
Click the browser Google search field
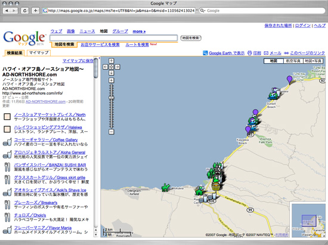click(262, 11)
